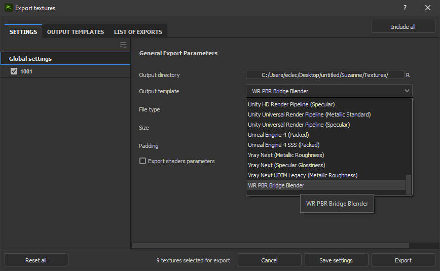Viewport: 440px width, 271px height.
Task: Select WR PBR Bridge Blender in list
Action: [x=326, y=185]
